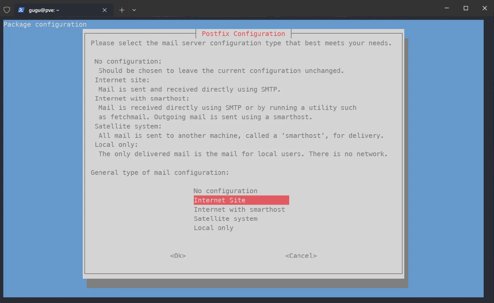Click the PowerShell icon on the tab

(21, 10)
